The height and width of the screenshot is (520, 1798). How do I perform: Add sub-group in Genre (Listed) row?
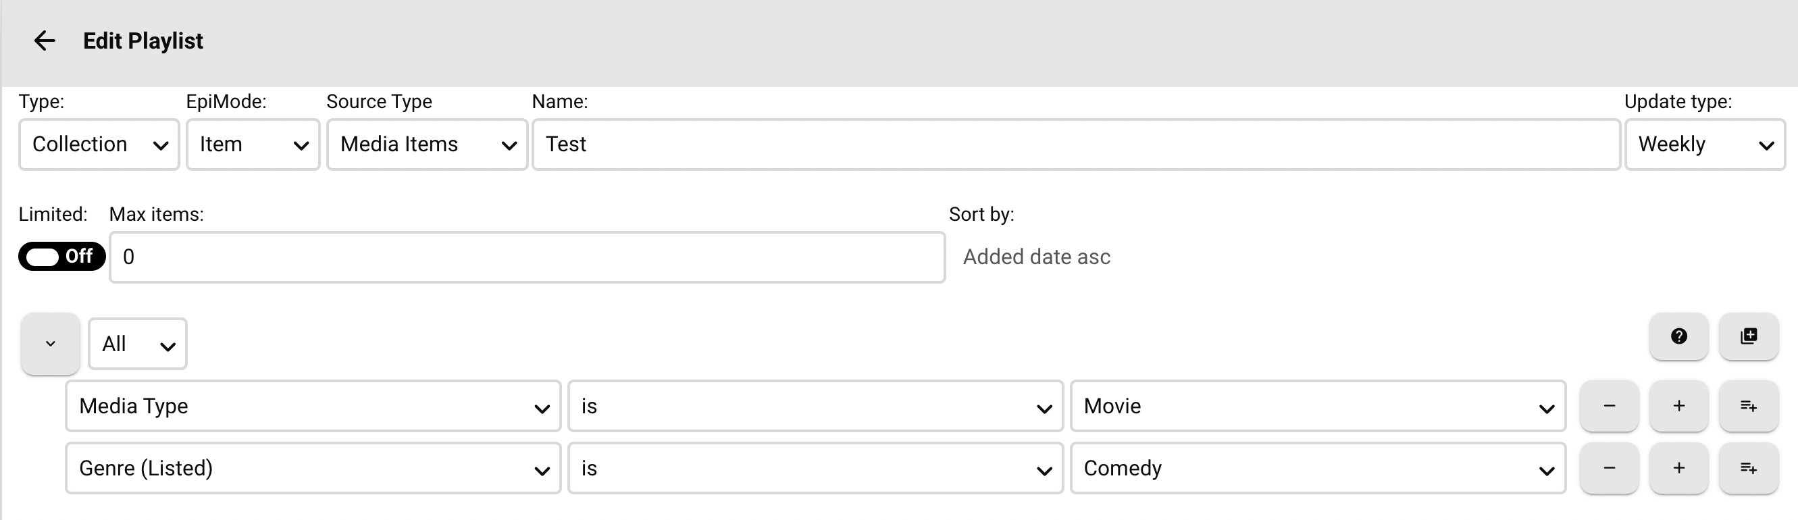1749,467
